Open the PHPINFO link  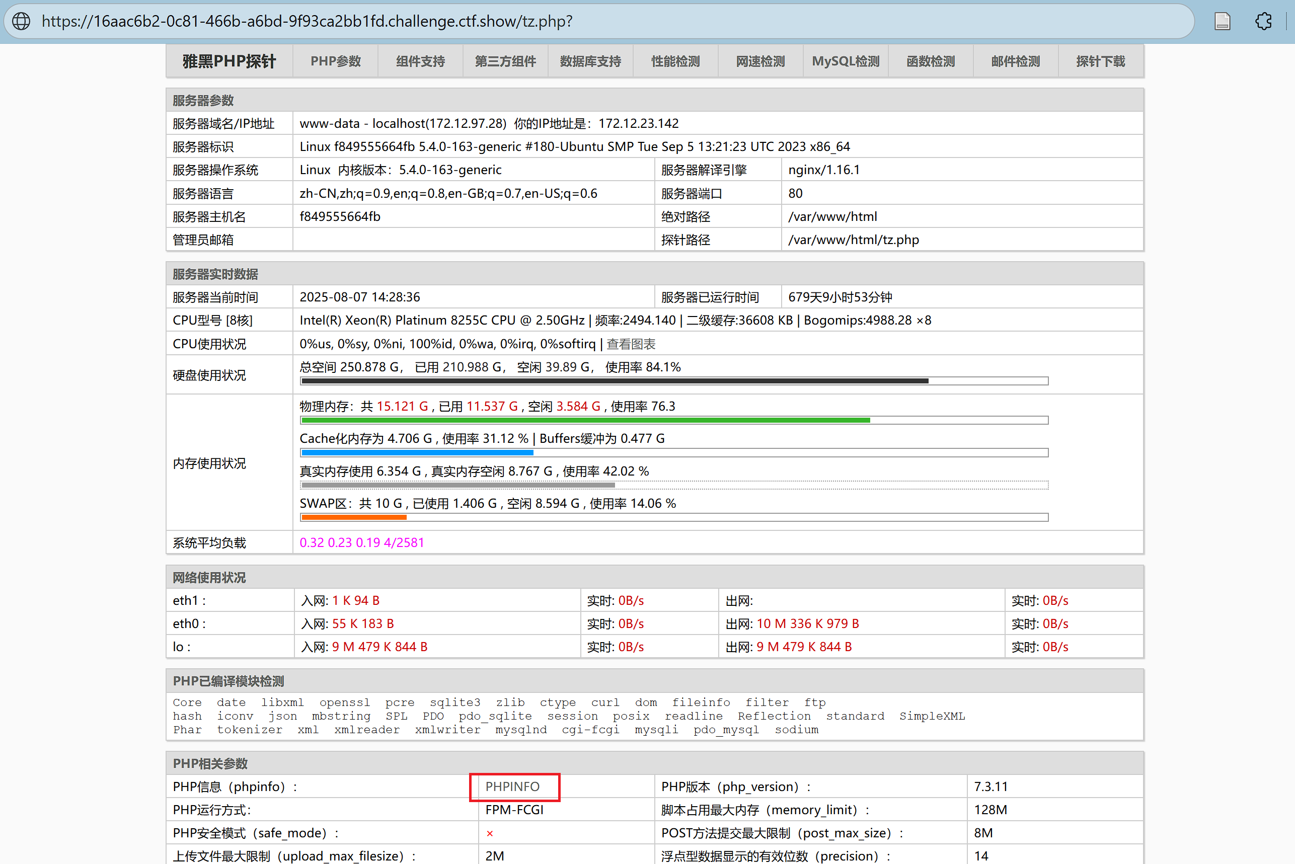click(512, 787)
